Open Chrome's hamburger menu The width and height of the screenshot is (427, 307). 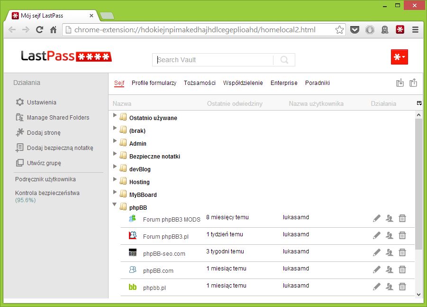(x=415, y=29)
